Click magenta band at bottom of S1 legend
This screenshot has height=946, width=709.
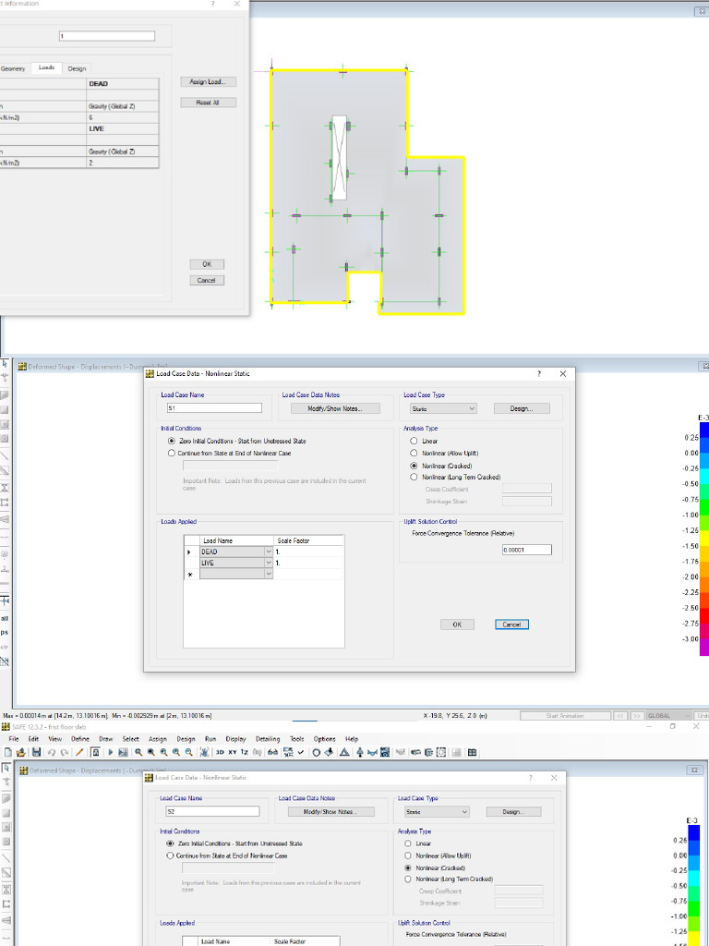coord(704,649)
